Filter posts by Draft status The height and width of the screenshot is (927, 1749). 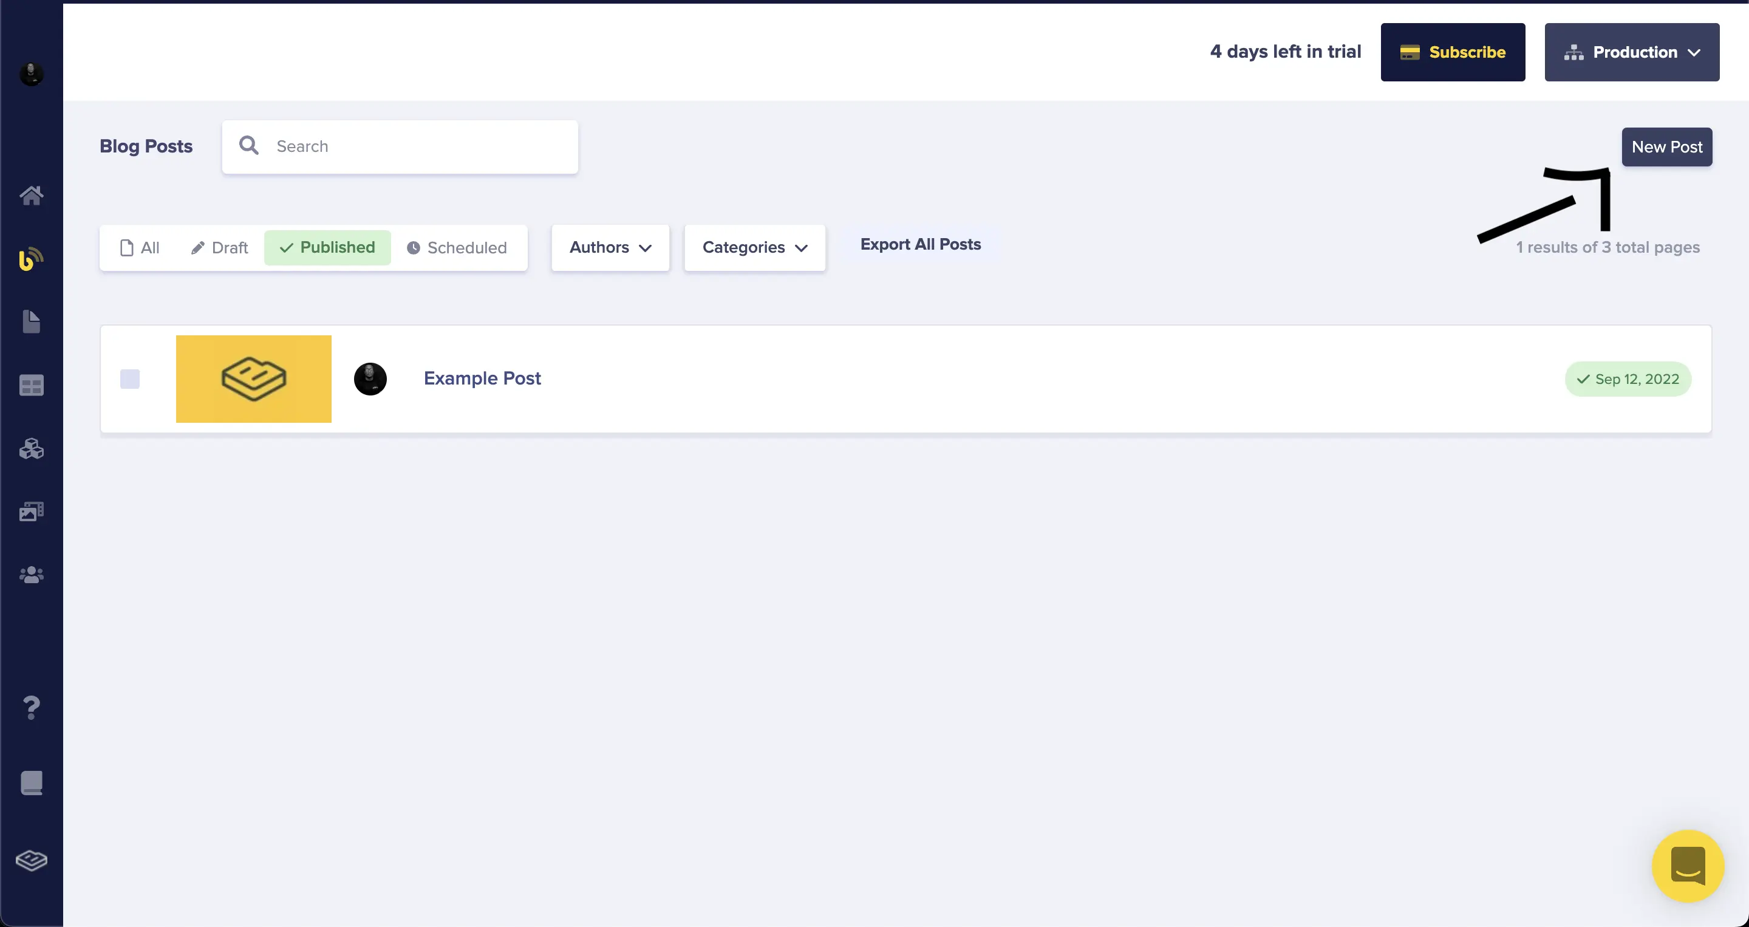tap(219, 248)
